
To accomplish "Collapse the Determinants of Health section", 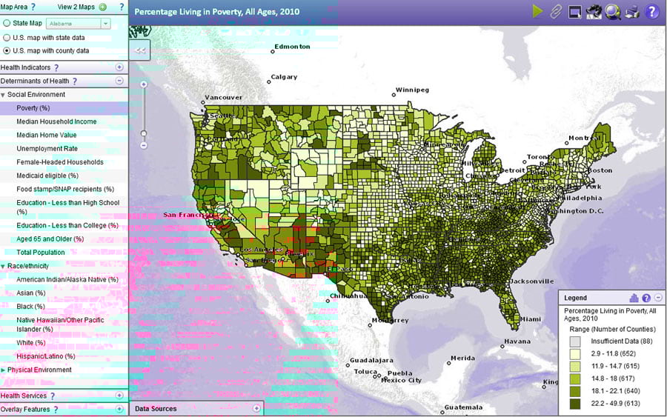I will [x=119, y=81].
